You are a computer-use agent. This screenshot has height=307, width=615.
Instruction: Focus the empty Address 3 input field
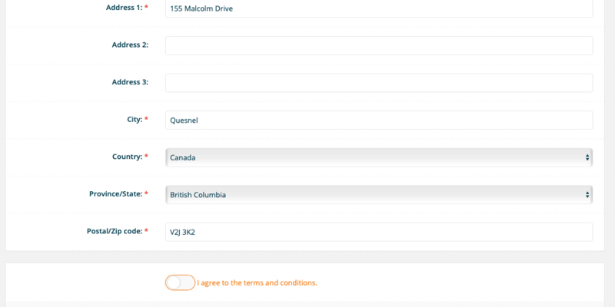(x=379, y=83)
